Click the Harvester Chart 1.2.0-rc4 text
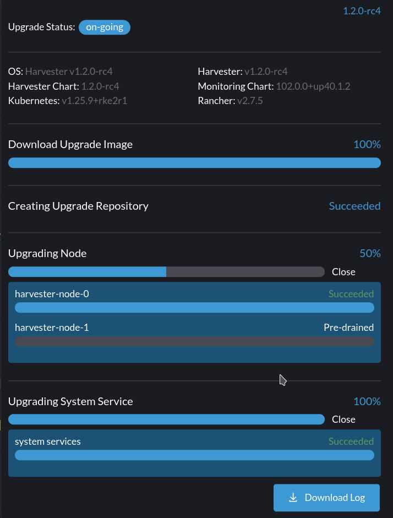Viewport: 393px width, 518px height. click(x=61, y=86)
